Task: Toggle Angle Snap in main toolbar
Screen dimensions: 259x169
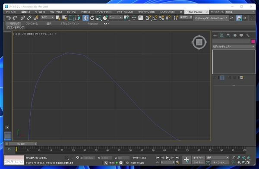Action: (155, 18)
